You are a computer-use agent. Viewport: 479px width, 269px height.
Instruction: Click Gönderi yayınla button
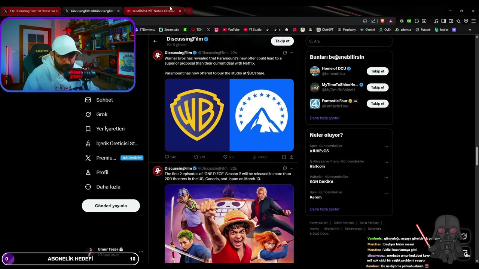tap(111, 205)
